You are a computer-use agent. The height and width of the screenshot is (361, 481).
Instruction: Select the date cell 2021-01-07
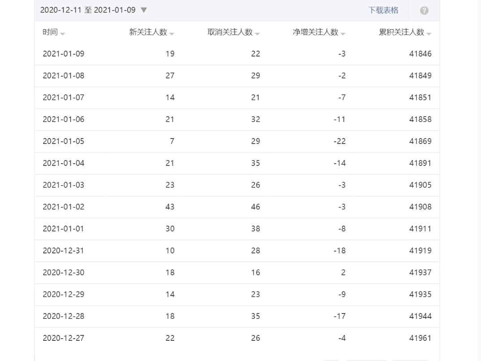click(64, 97)
